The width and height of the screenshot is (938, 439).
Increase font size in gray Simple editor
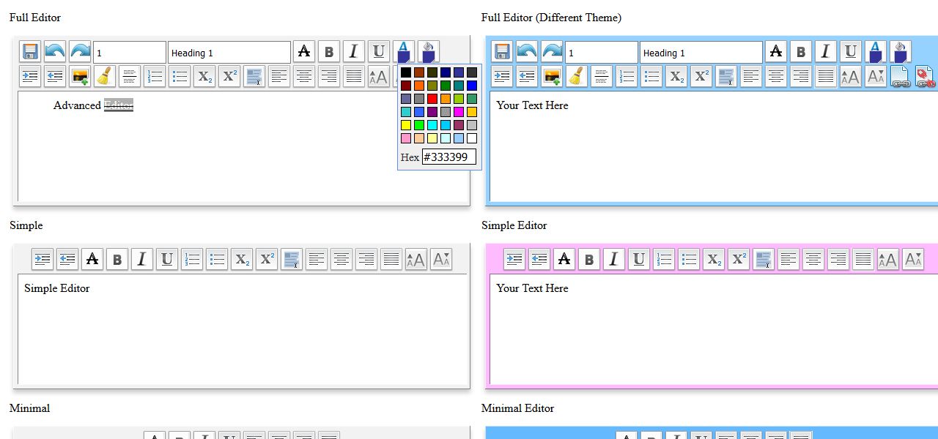(x=416, y=259)
